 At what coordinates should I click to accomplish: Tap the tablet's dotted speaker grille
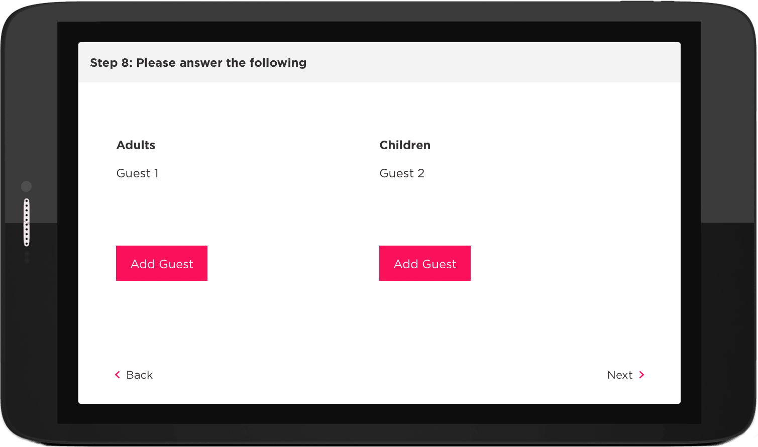coord(27,222)
